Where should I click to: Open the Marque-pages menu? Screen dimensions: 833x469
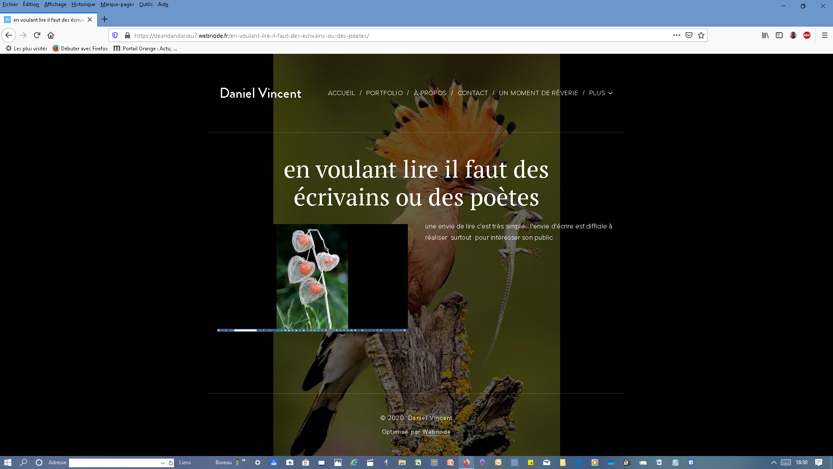coord(117,4)
